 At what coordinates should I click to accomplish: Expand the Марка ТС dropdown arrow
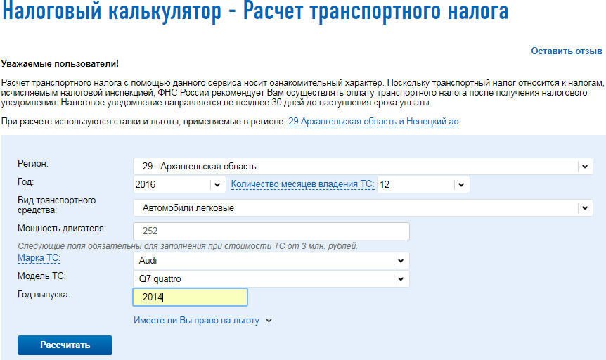tap(401, 261)
